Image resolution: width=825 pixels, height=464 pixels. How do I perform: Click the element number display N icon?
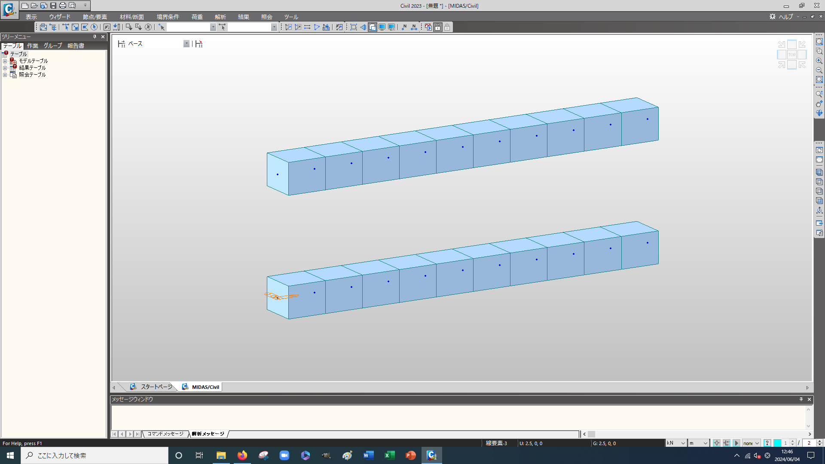pos(414,27)
